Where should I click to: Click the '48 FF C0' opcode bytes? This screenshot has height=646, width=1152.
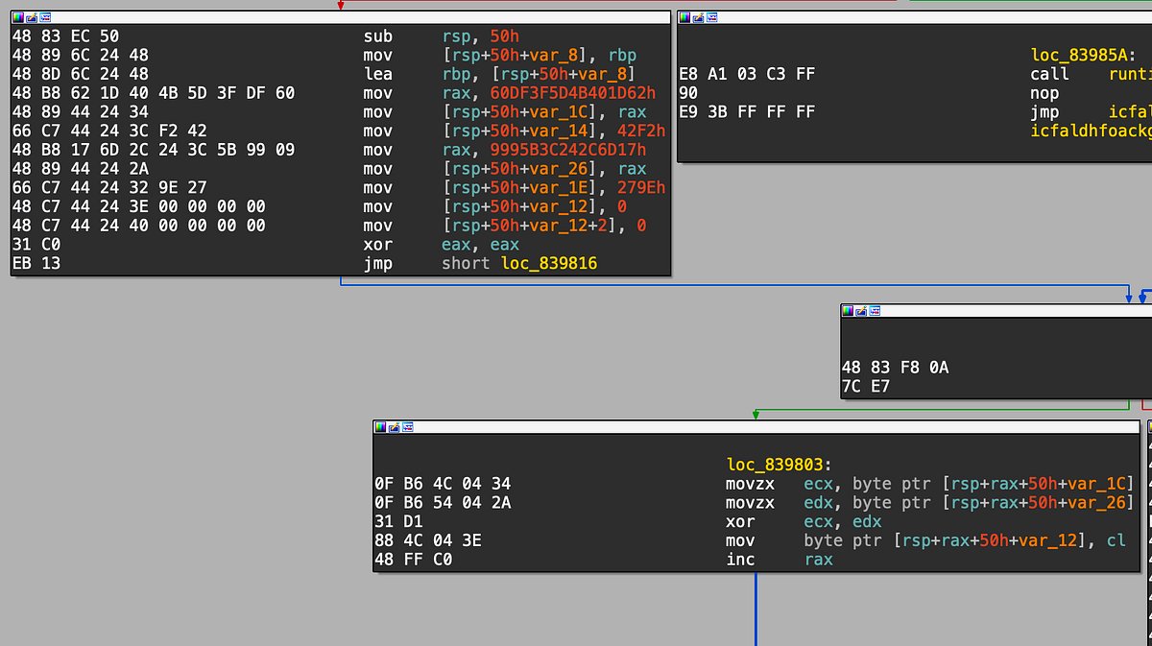(414, 560)
